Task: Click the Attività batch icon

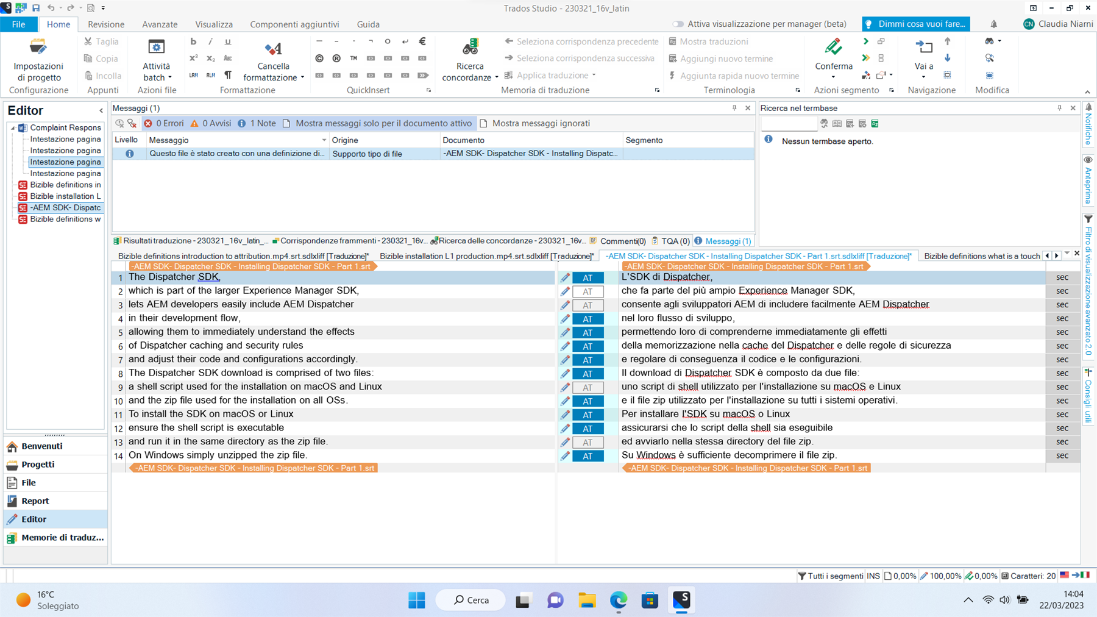Action: [x=157, y=47]
